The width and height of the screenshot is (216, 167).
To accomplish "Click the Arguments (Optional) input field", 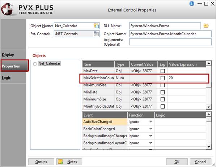I will pos(170,42).
